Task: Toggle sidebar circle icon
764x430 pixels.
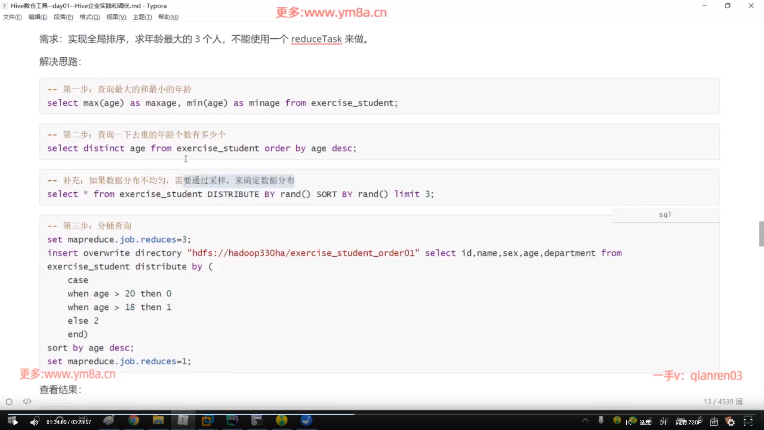Action: 9,402
